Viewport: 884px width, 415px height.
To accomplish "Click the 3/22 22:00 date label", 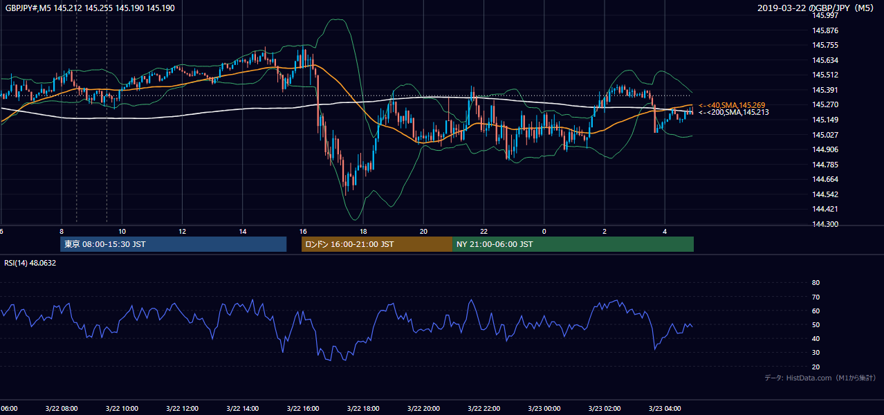I will (x=484, y=408).
